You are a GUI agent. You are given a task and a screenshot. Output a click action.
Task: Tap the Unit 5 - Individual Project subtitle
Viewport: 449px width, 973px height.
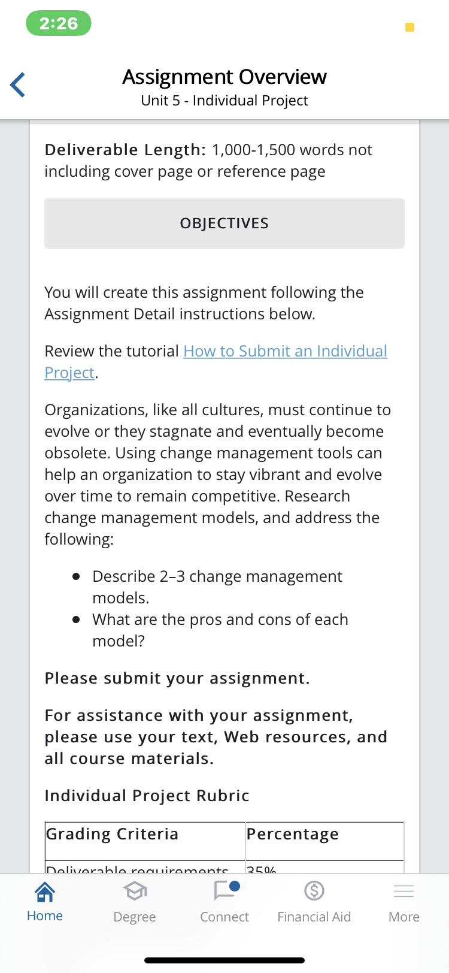tap(224, 101)
